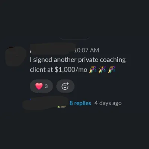Click the 4 days ago last-reply text

108,103
